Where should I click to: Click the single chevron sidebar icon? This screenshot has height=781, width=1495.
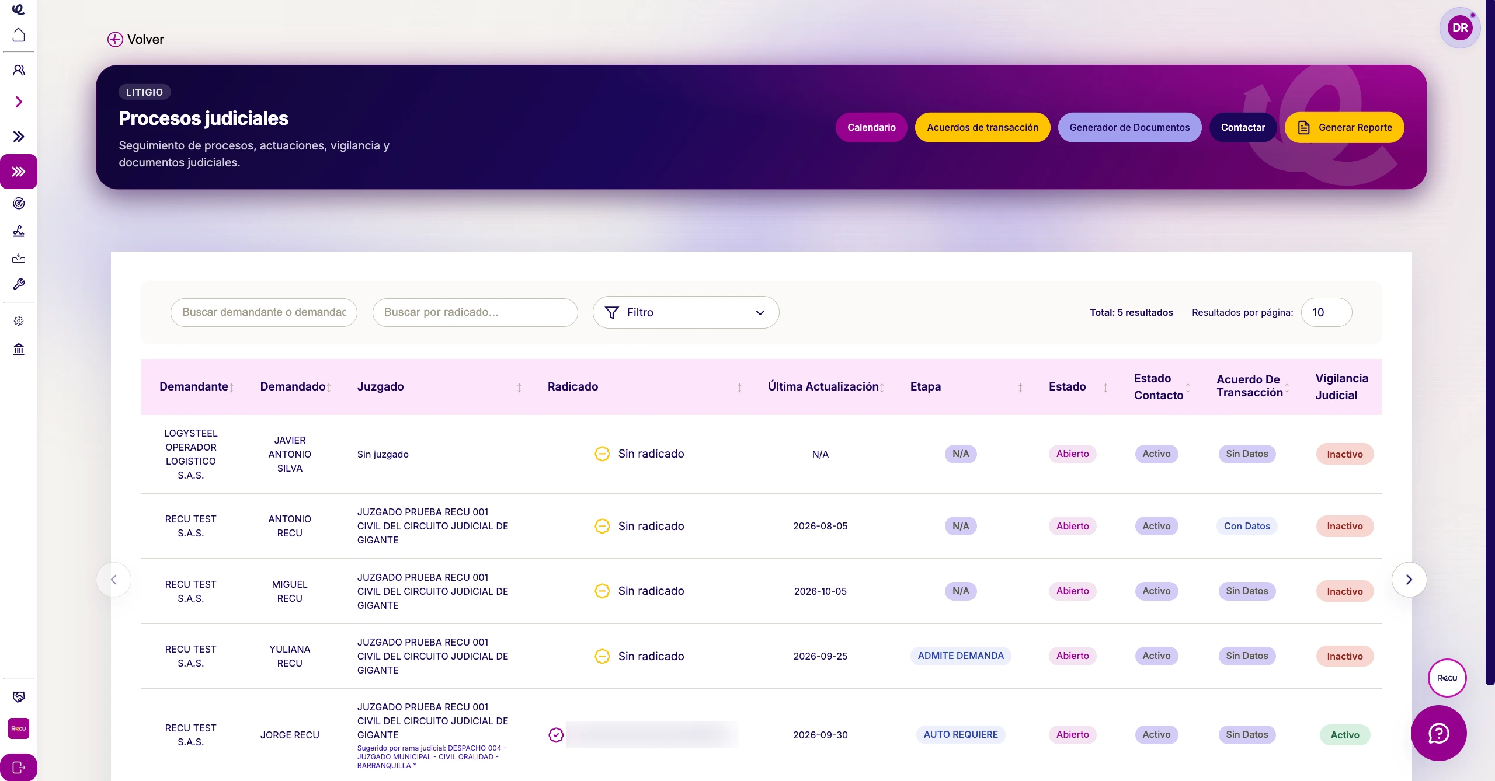point(19,102)
